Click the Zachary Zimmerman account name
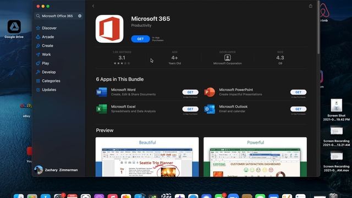This screenshot has height=198, width=352. tap(61, 170)
